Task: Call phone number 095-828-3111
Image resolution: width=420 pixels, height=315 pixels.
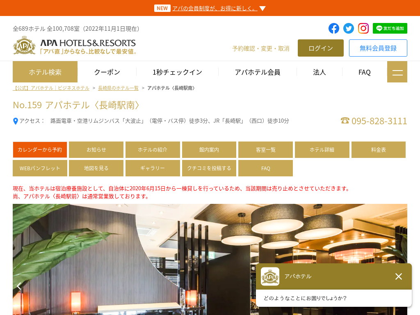Action: tap(379, 121)
